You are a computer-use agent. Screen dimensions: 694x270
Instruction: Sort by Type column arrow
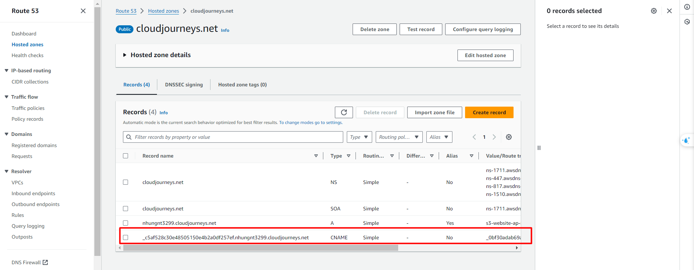[x=349, y=156]
